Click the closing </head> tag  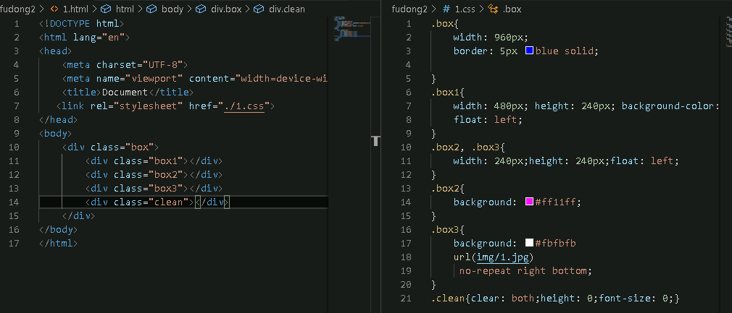(59, 120)
